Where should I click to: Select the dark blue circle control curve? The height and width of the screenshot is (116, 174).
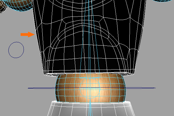point(16,50)
